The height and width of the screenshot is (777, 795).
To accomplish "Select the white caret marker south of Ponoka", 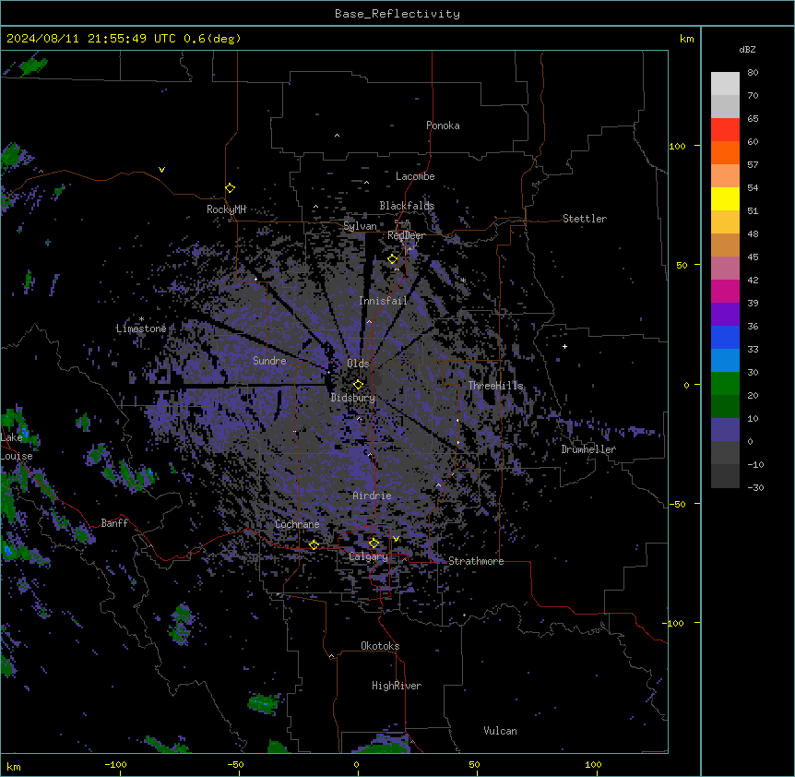I will coord(338,136).
